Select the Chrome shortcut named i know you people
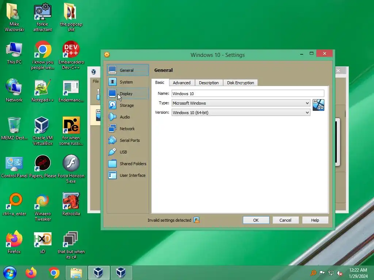Image resolution: width=374 pixels, height=280 pixels. [42, 55]
